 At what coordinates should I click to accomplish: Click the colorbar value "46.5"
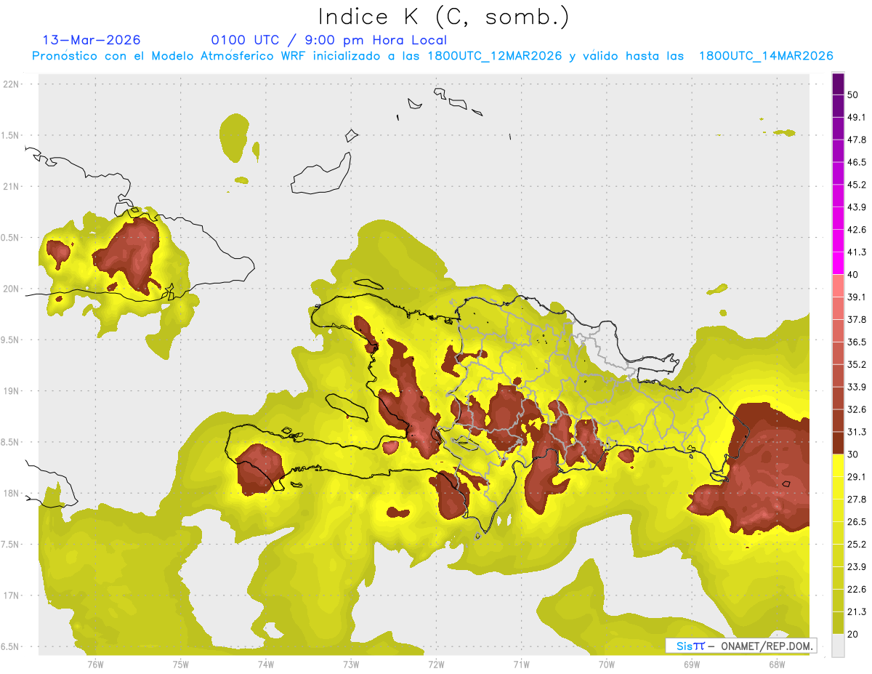click(857, 162)
